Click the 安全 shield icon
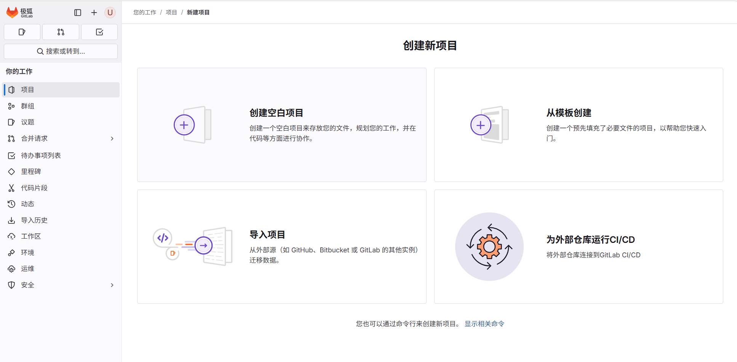Image resolution: width=737 pixels, height=362 pixels. [11, 285]
